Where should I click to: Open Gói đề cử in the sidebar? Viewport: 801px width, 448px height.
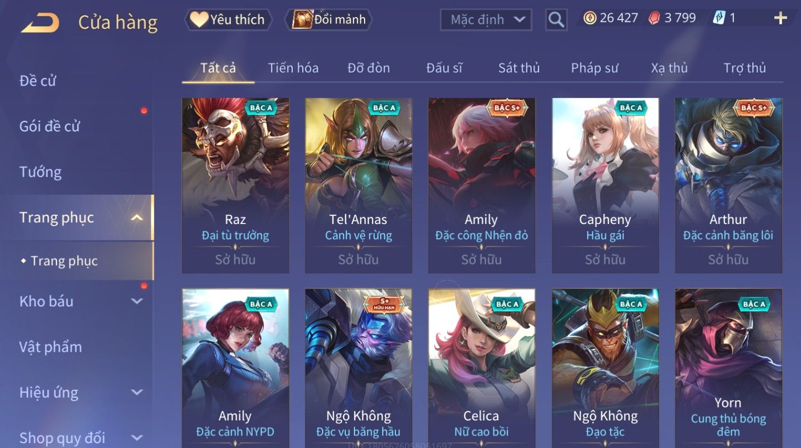pyautogui.click(x=49, y=126)
